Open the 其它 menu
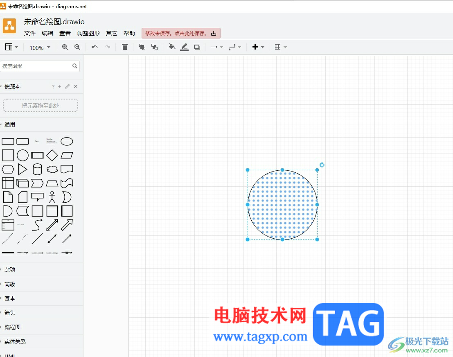This screenshot has height=357, width=453. [x=112, y=33]
